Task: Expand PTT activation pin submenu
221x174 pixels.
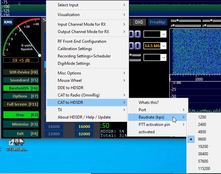Action: [158, 125]
